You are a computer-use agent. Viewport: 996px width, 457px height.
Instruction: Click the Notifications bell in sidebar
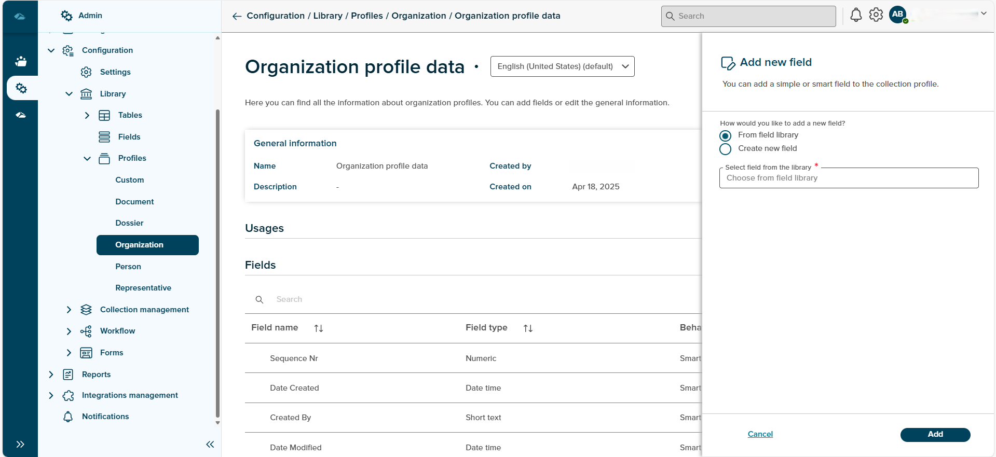(68, 417)
